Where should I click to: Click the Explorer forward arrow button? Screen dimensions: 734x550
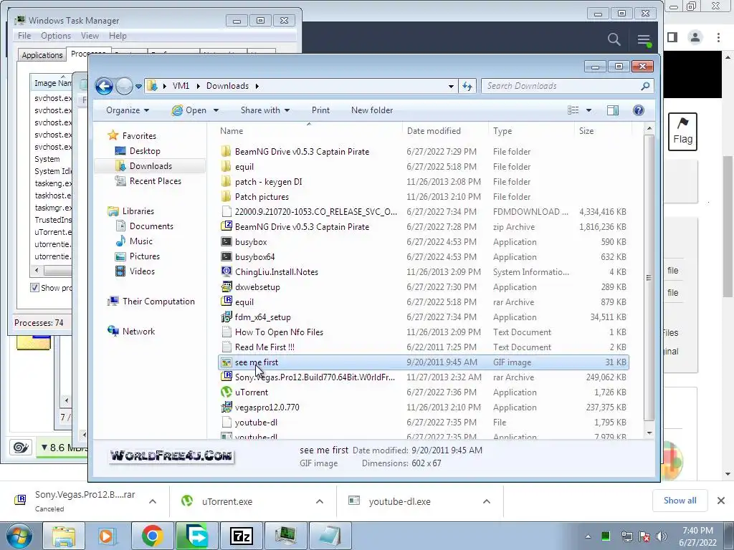coord(124,86)
